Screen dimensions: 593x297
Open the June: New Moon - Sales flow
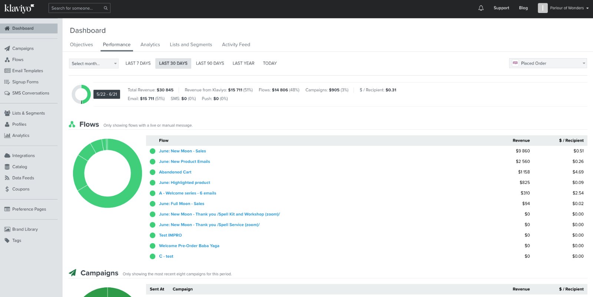point(182,151)
